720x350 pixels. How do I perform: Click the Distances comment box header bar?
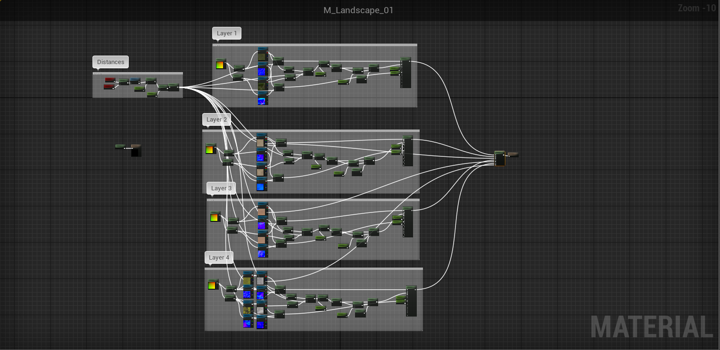click(x=138, y=73)
